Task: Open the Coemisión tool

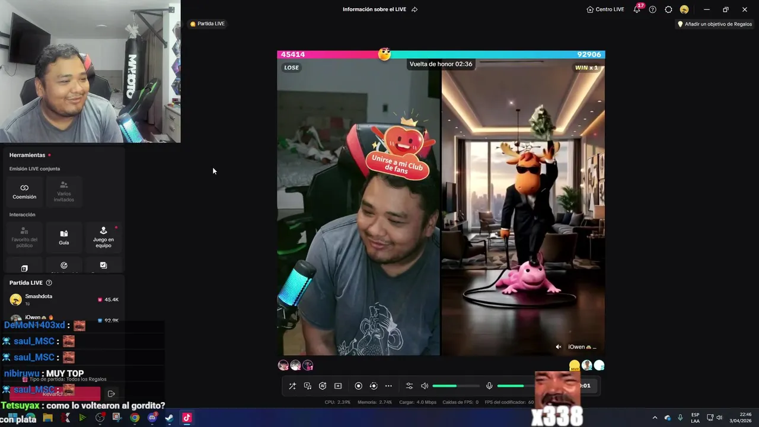Action: tap(24, 192)
